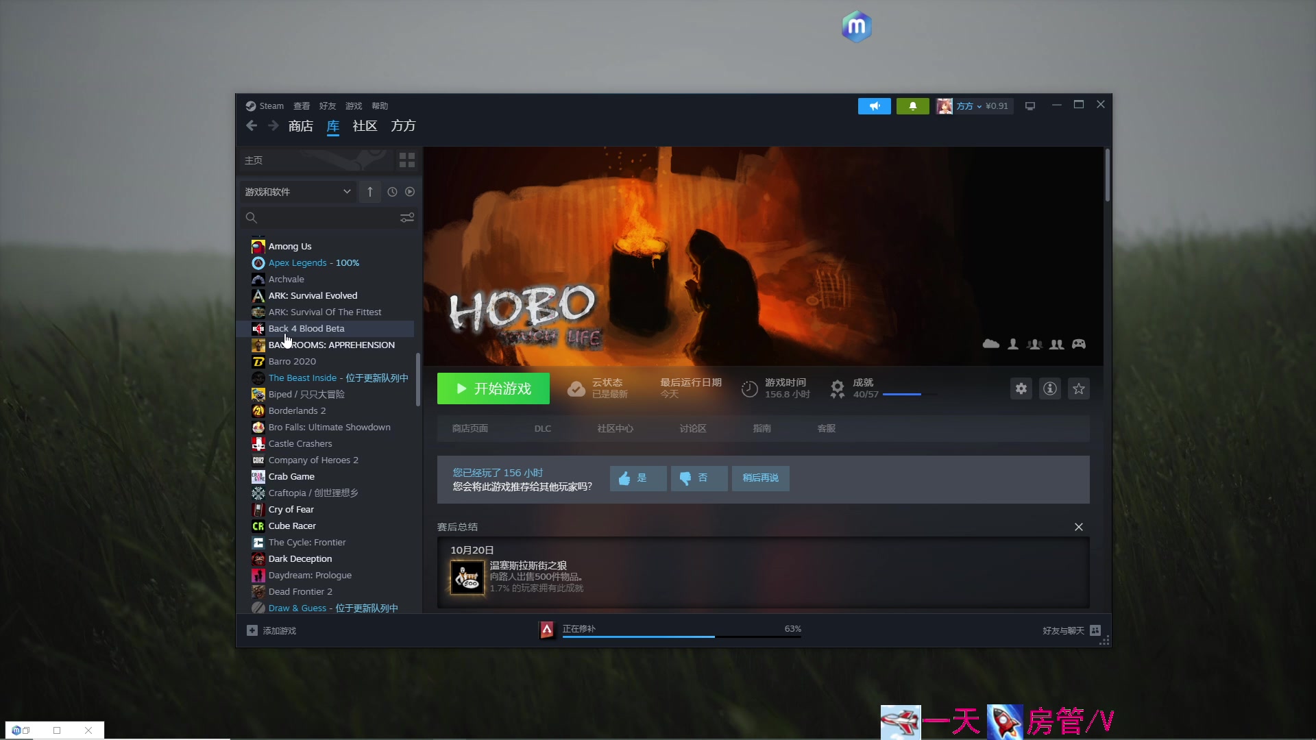Choose the ask-later review button

coord(761,478)
